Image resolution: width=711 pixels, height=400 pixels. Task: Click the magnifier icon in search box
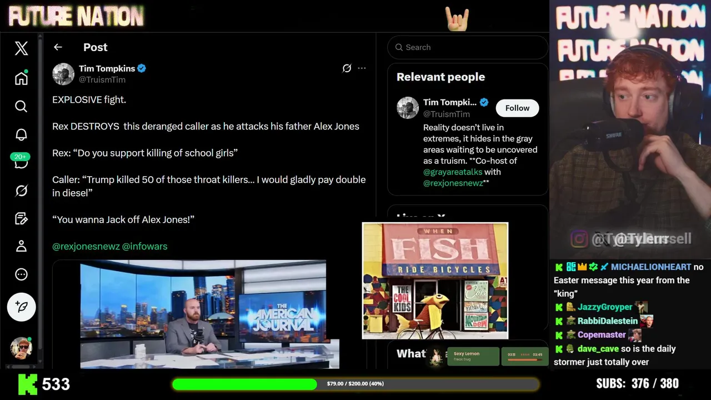click(x=399, y=47)
